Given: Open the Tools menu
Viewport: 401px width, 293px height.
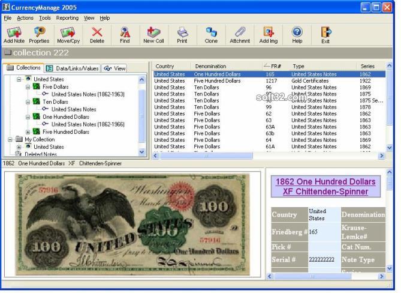Looking at the screenshot, I should coord(45,18).
